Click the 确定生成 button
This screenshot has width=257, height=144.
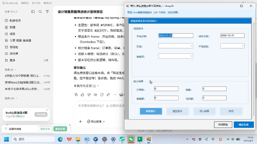pos(244,124)
